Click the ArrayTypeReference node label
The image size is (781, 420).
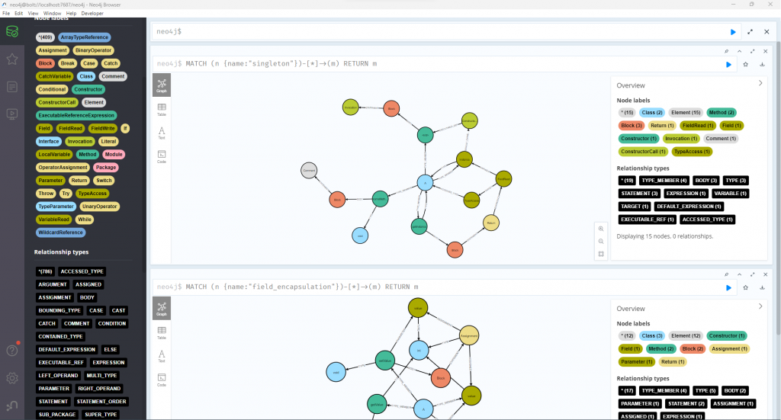tap(85, 37)
